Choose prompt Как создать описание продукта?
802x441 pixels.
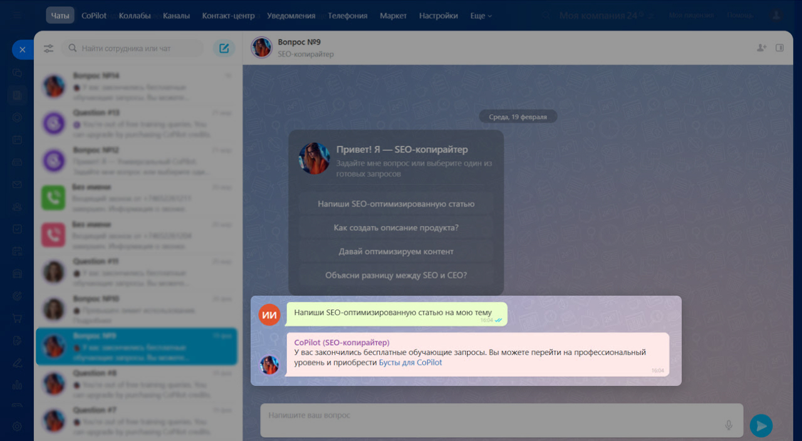(x=396, y=227)
